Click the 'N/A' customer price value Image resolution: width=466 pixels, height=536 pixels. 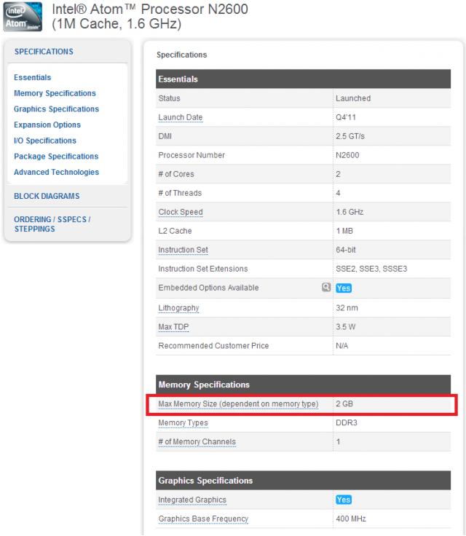[x=342, y=346]
